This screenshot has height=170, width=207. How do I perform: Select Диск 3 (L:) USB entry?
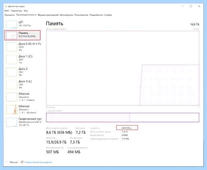(x=23, y=84)
